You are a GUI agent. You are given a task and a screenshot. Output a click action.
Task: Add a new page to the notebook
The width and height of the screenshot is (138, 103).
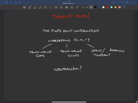pyautogui.click(x=127, y=2)
